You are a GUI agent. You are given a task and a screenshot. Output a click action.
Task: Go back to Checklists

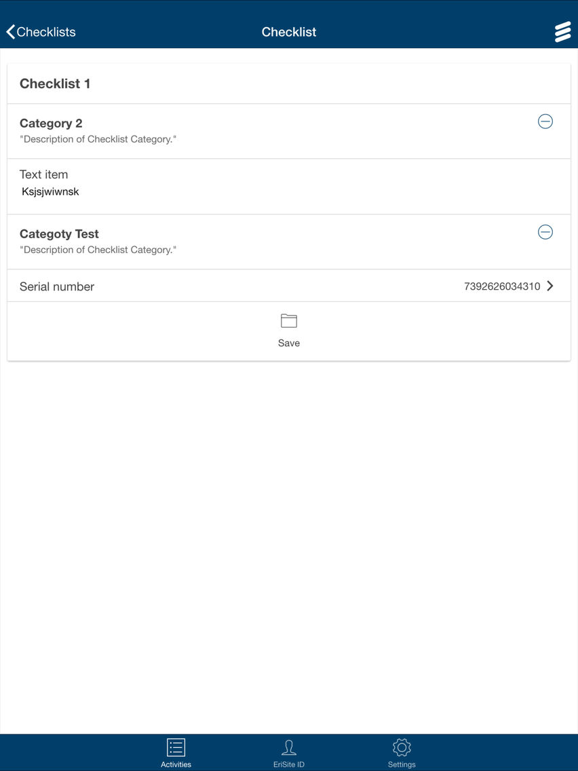(41, 32)
